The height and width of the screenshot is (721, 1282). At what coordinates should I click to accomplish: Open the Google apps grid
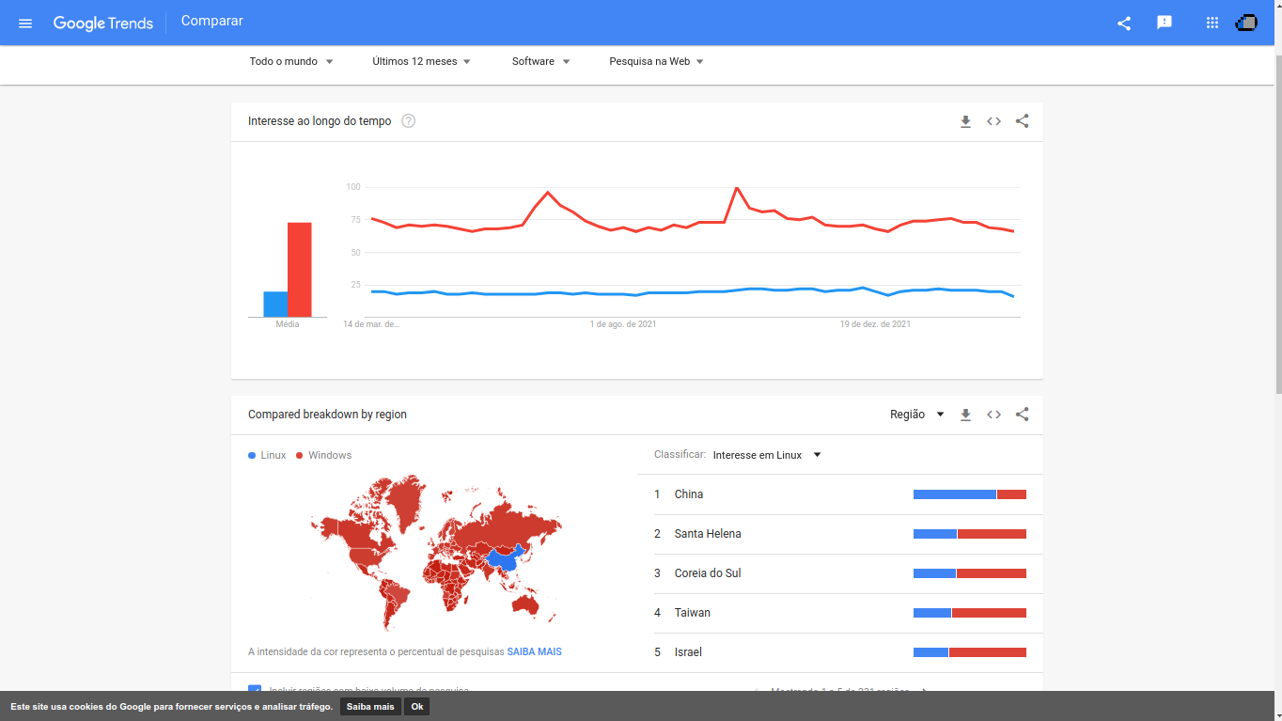(x=1212, y=23)
